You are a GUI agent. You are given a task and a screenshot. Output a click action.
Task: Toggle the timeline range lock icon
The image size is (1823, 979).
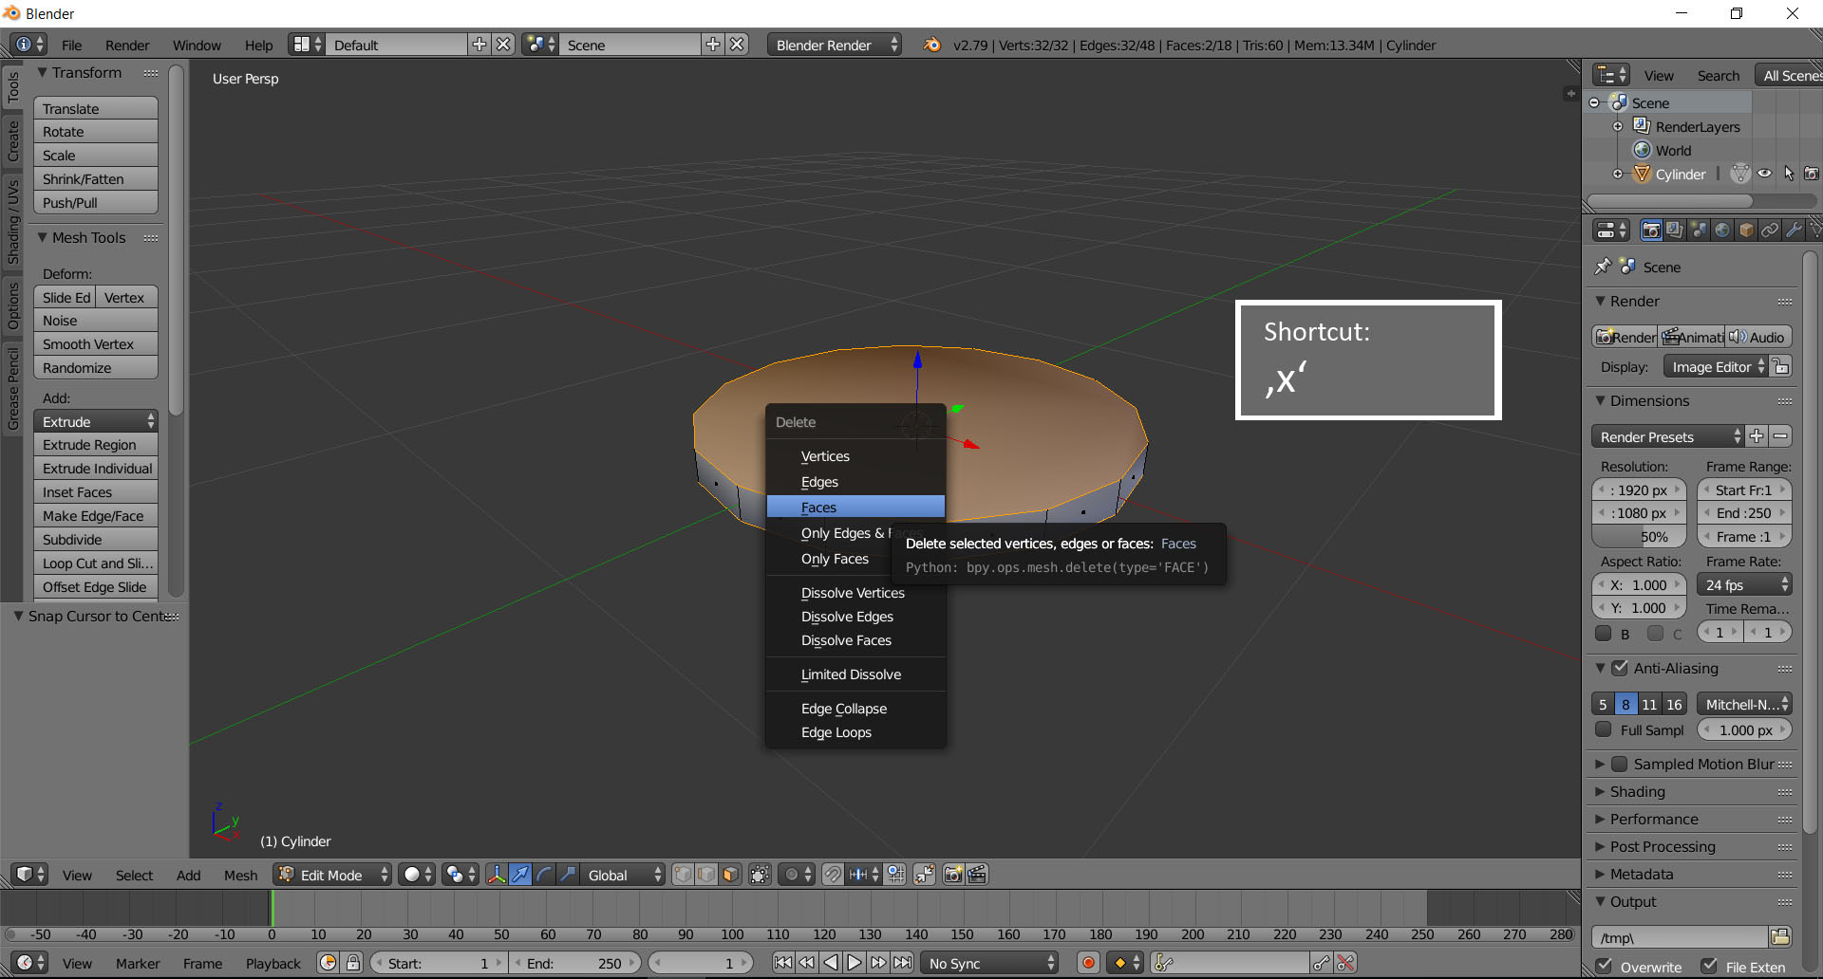pyautogui.click(x=353, y=963)
